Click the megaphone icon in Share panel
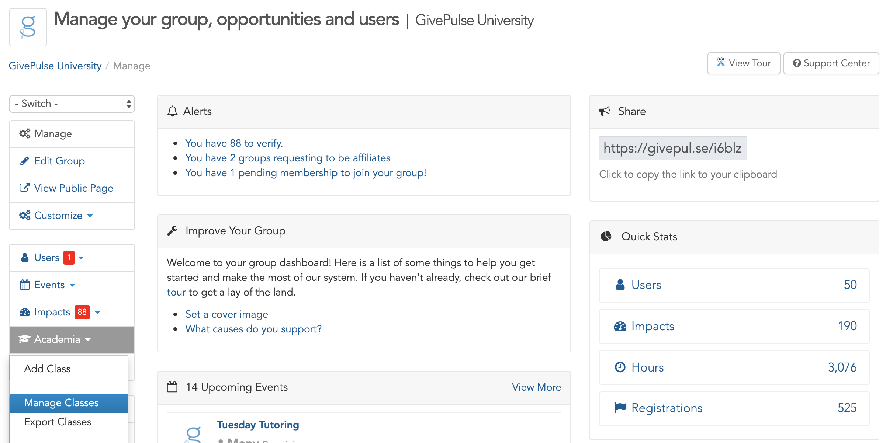 tap(605, 111)
